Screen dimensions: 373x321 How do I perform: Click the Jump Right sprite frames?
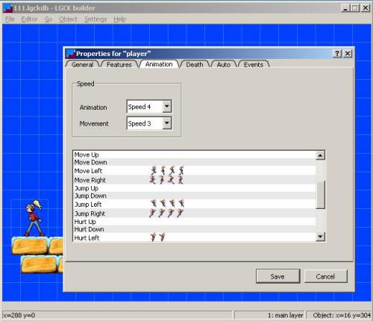166,213
